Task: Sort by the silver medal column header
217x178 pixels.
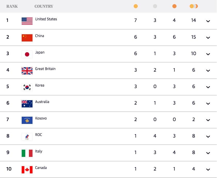Action: tap(155, 6)
